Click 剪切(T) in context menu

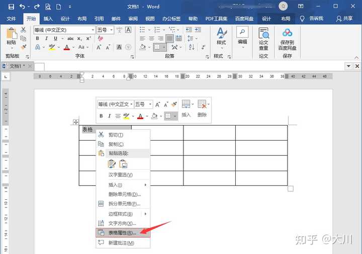(123, 135)
